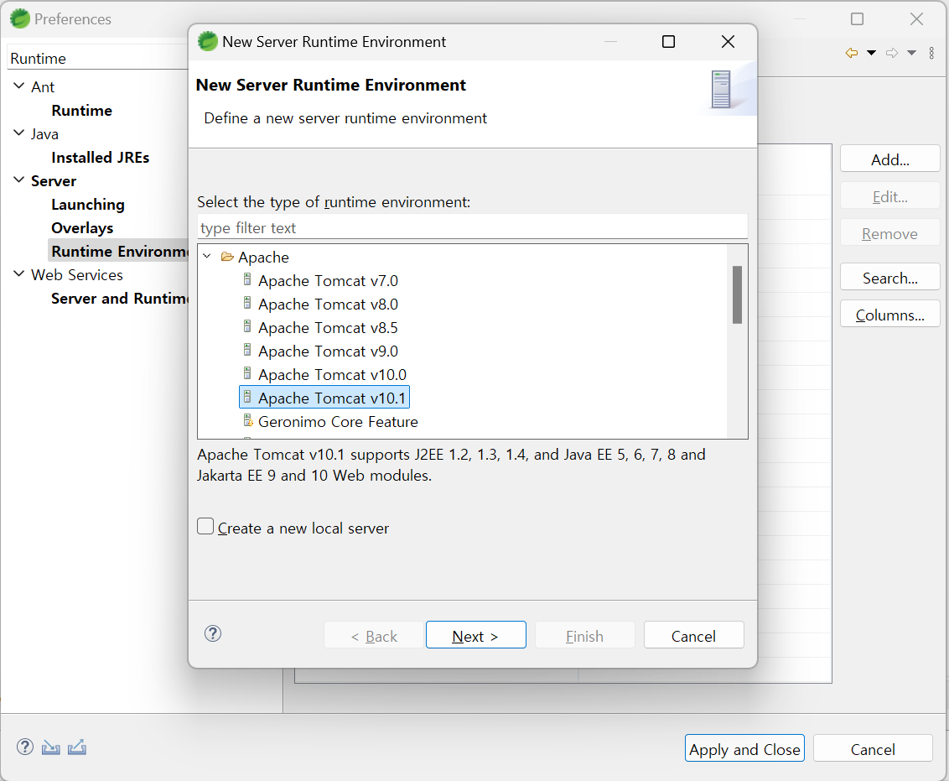Select Launching under Server

coord(88,205)
